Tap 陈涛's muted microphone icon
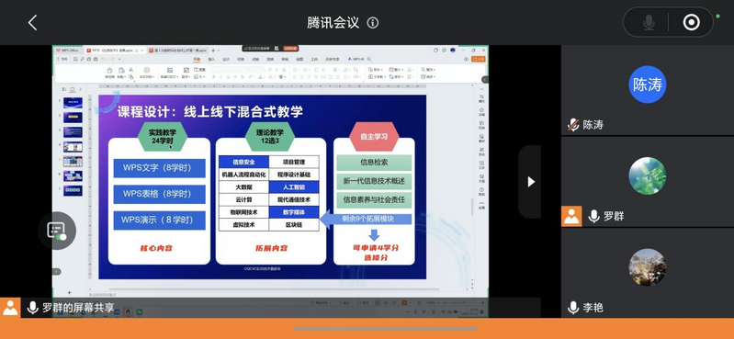Viewport: 734px width, 339px height. point(573,125)
